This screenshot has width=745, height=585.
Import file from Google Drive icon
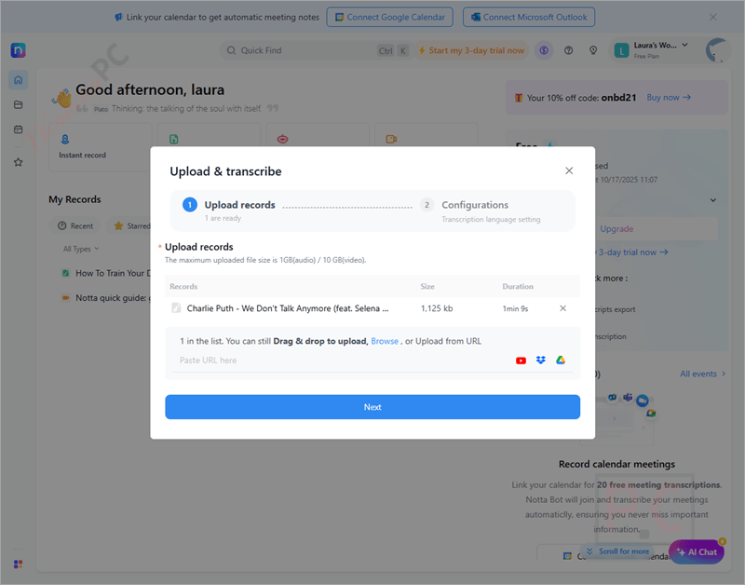coord(561,361)
